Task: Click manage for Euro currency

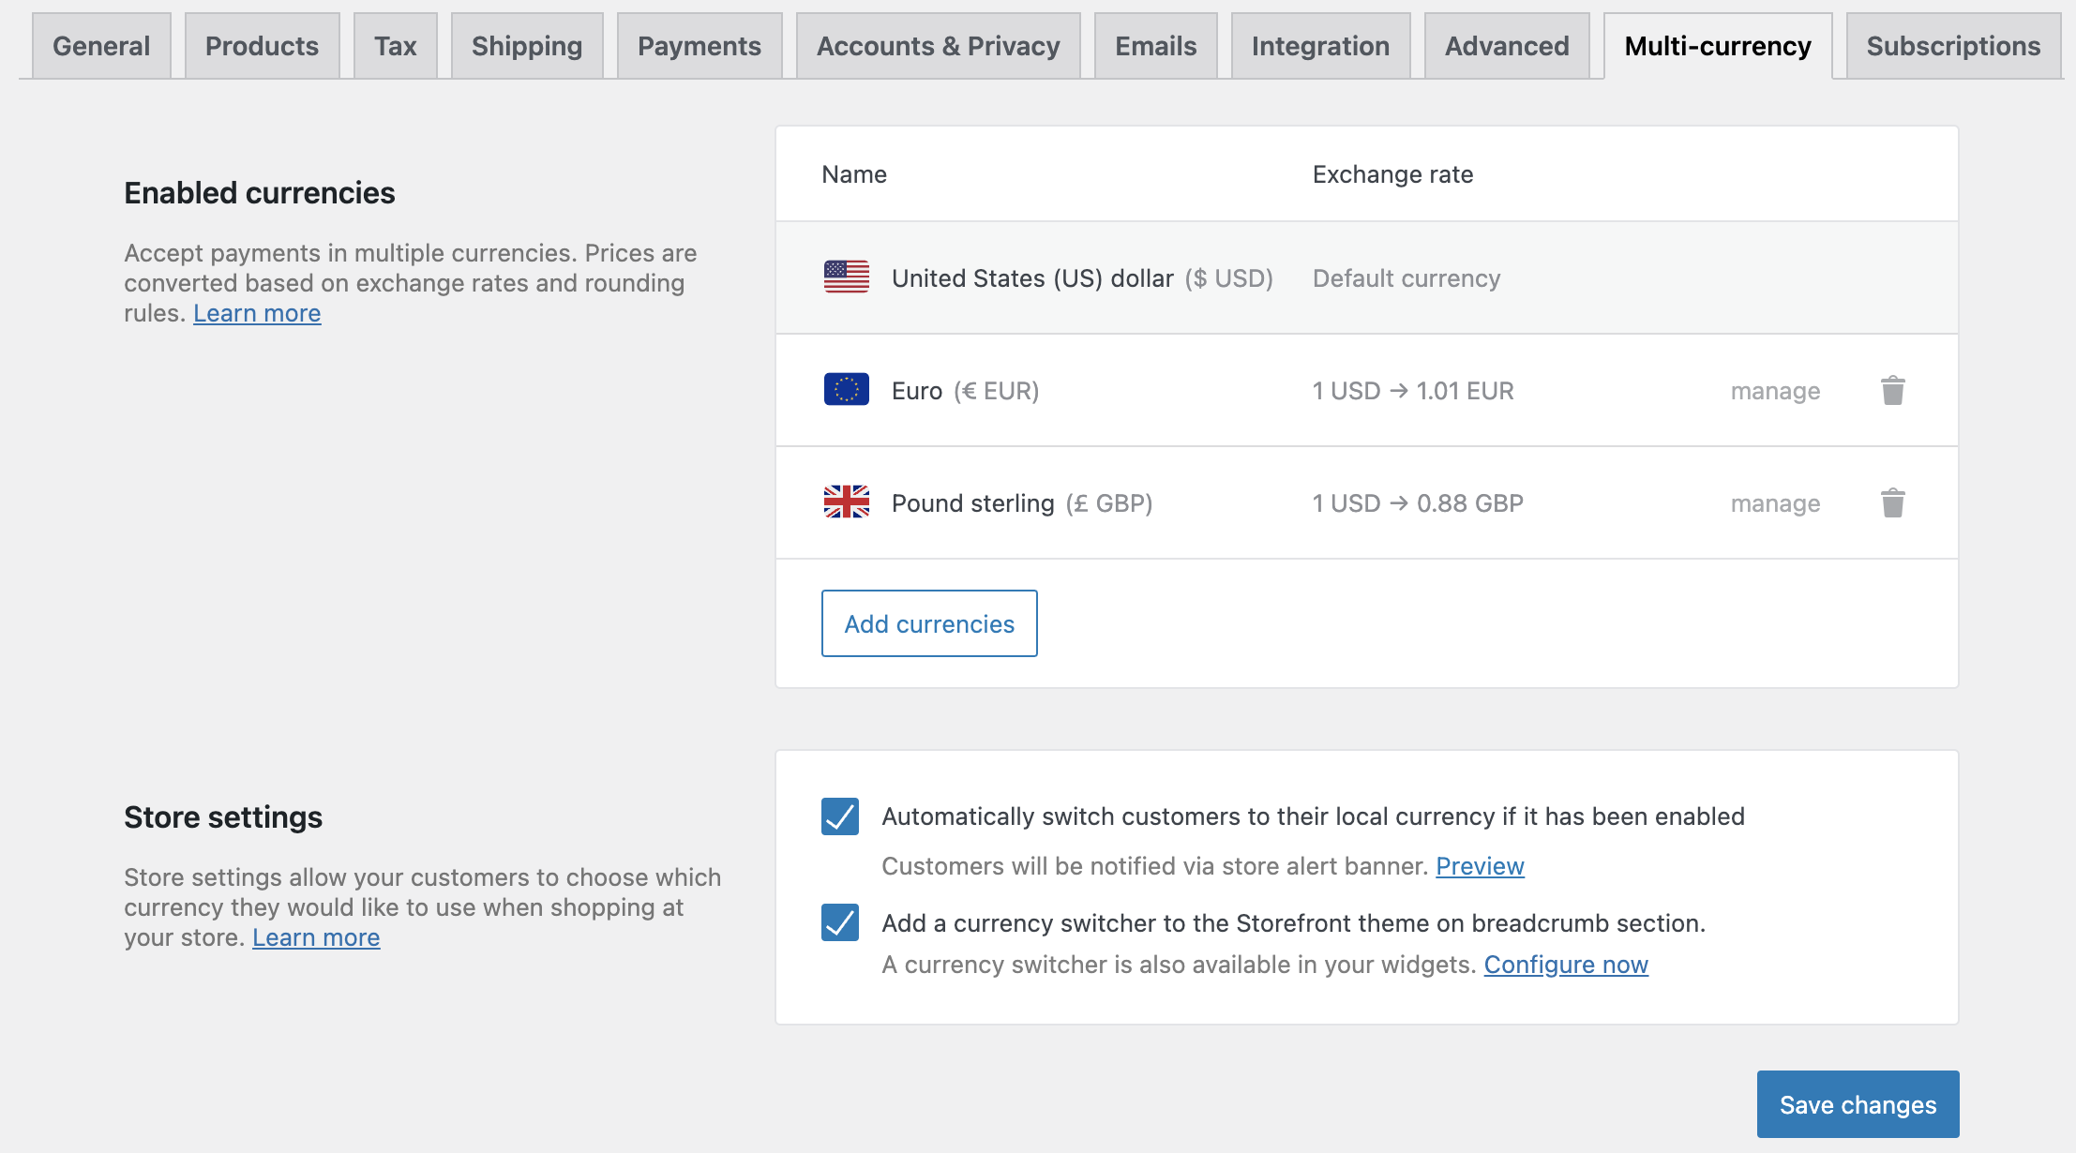Action: pyautogui.click(x=1774, y=391)
